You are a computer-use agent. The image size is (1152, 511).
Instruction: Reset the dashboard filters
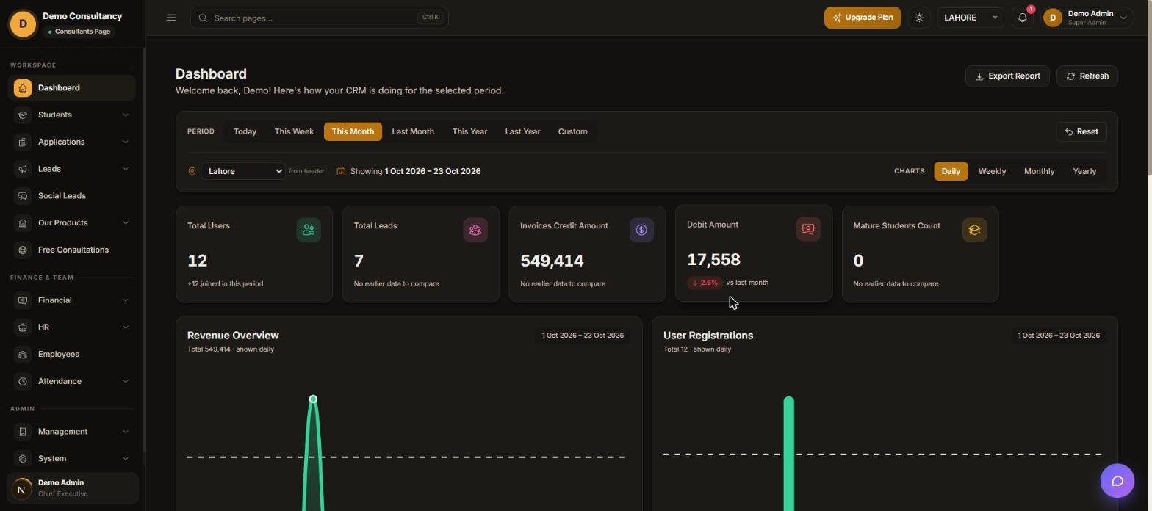[1081, 131]
